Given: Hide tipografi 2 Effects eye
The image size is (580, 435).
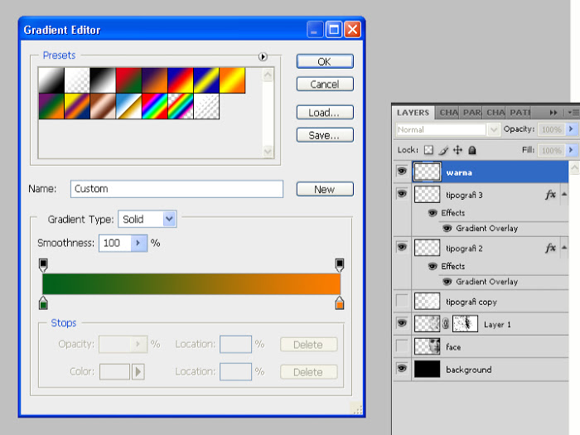Looking at the screenshot, I should tap(433, 266).
